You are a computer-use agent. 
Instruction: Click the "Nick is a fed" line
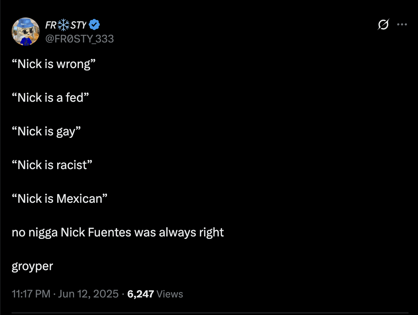coord(50,98)
